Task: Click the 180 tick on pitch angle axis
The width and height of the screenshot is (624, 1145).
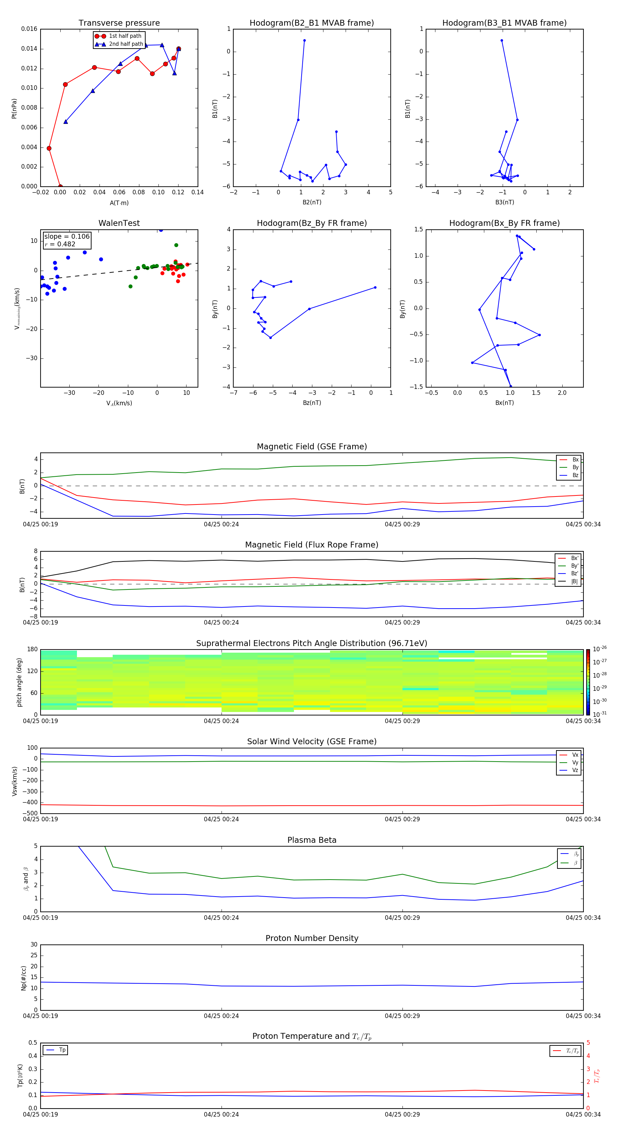Action: 33,650
